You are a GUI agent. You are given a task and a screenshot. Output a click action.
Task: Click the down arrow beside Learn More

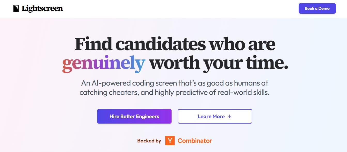click(x=229, y=116)
